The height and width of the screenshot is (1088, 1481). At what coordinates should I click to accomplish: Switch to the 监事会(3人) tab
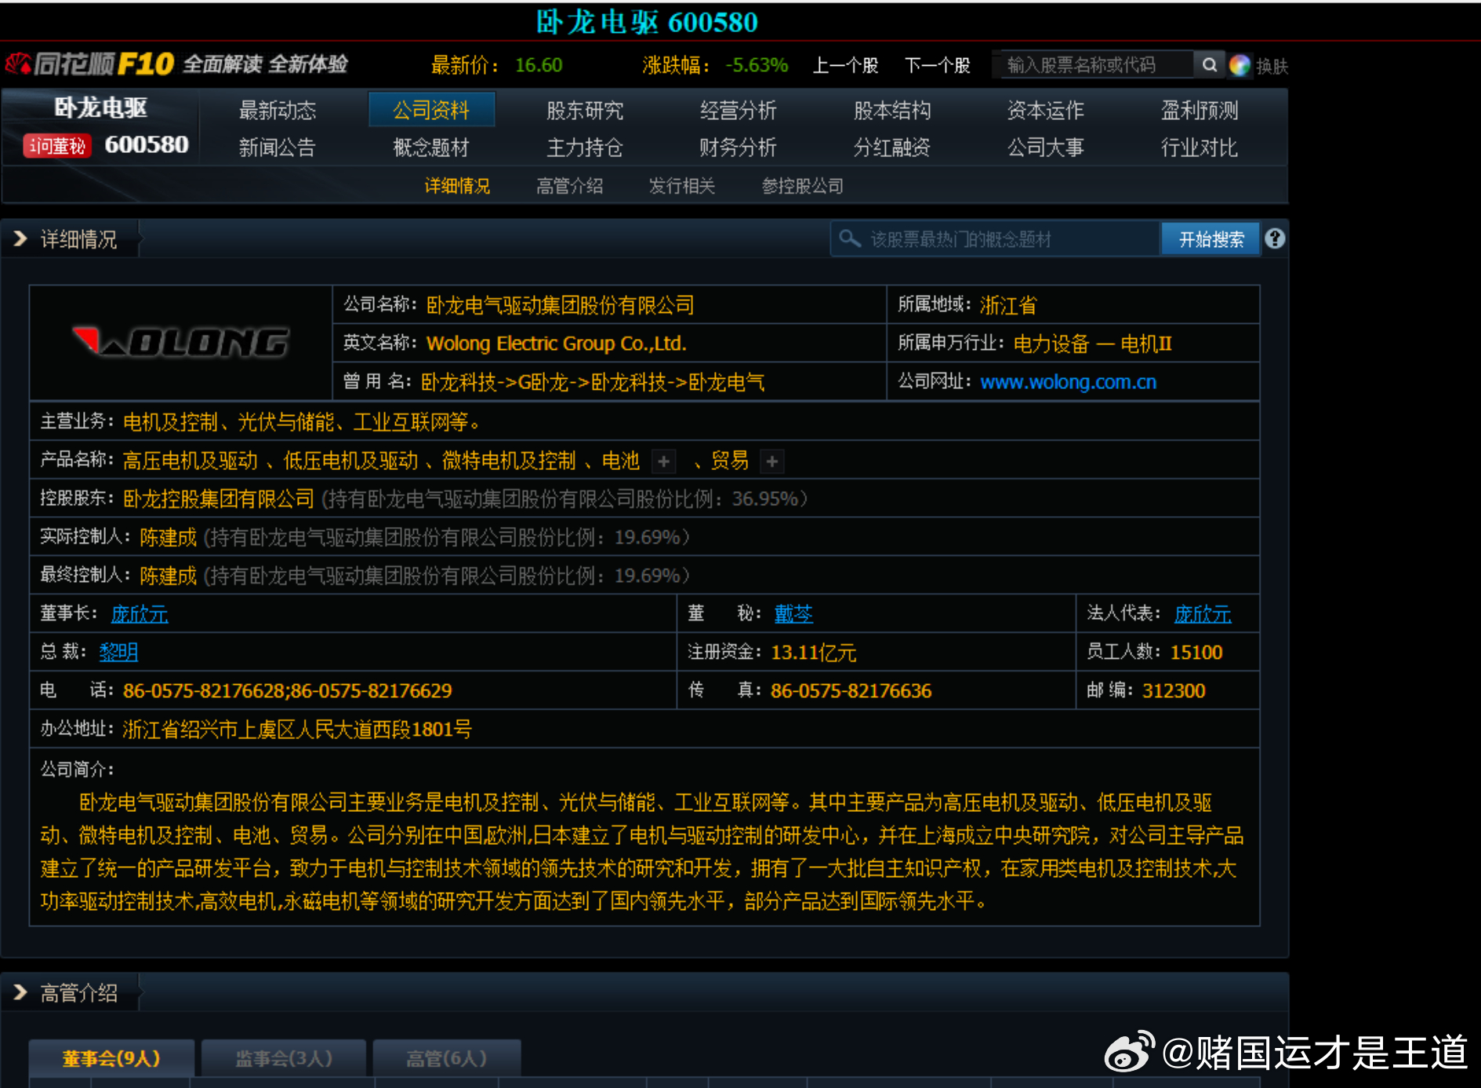[x=284, y=1058]
